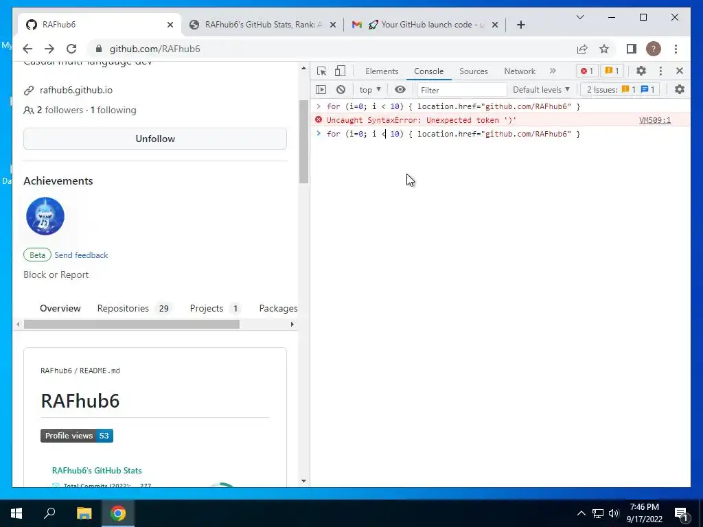Click the console Filter input field
Viewport: 703px width, 527px height.
(x=462, y=90)
